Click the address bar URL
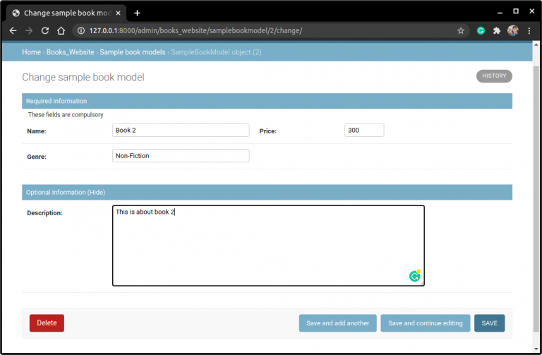Image resolution: width=542 pixels, height=355 pixels. point(195,31)
